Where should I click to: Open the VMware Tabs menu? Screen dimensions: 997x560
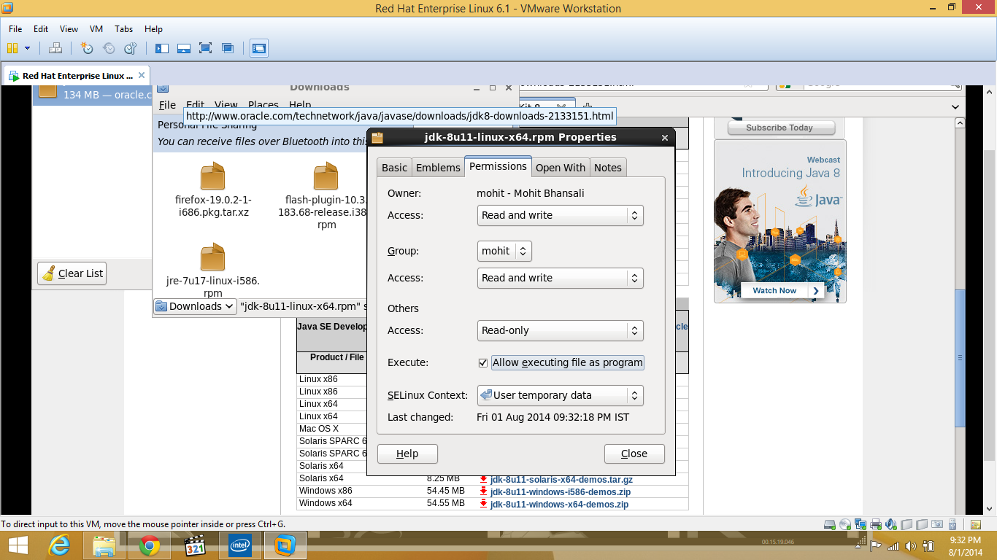(124, 29)
